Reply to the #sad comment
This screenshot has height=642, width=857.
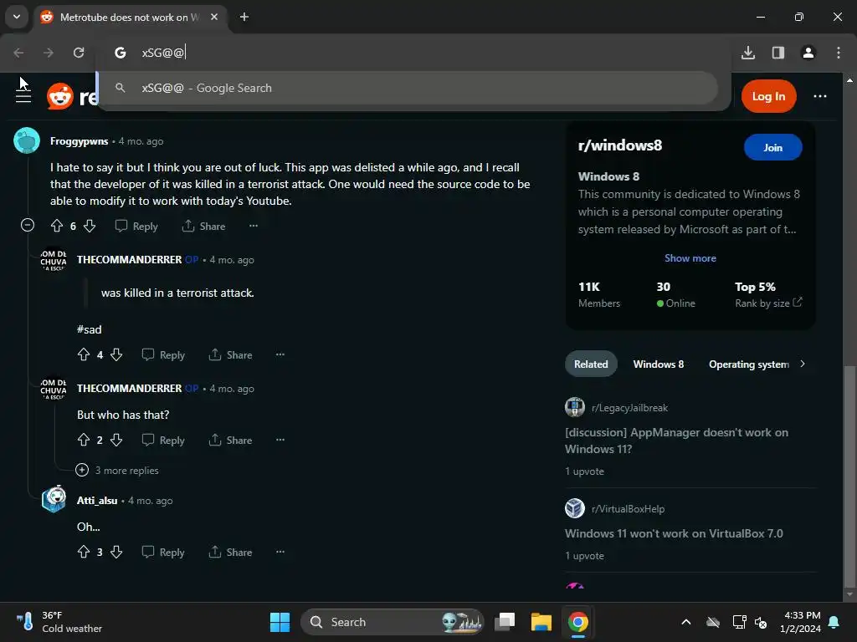click(x=163, y=354)
